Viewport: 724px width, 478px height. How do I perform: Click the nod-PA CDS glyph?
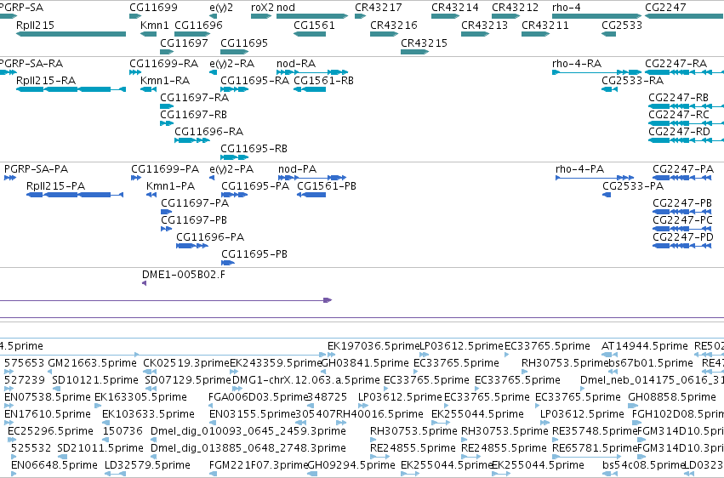click(312, 178)
